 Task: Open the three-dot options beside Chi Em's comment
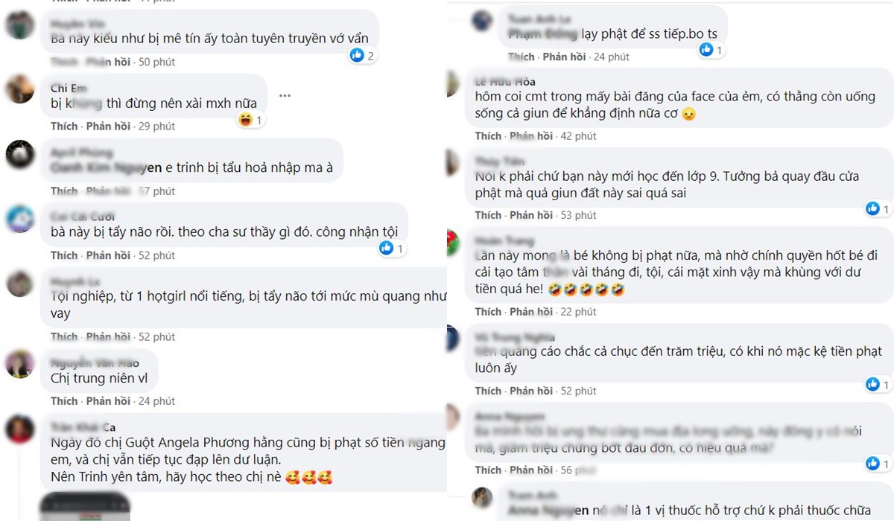285,96
